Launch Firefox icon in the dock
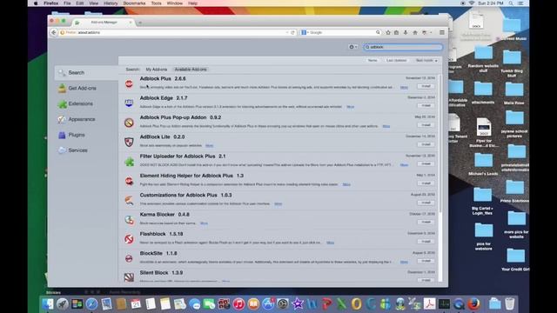 click(473, 303)
